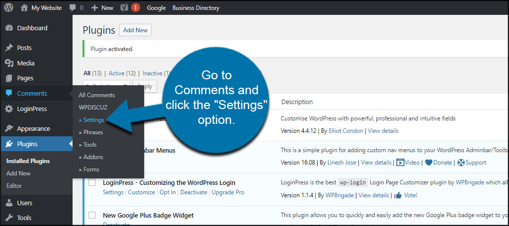The height and width of the screenshot is (226, 509).
Task: Tick the LoginPress plugin checkbox
Action: 92,182
